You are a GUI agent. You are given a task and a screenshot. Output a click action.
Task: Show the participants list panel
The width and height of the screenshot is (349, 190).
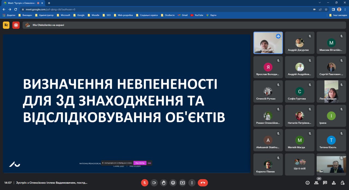click(316, 183)
